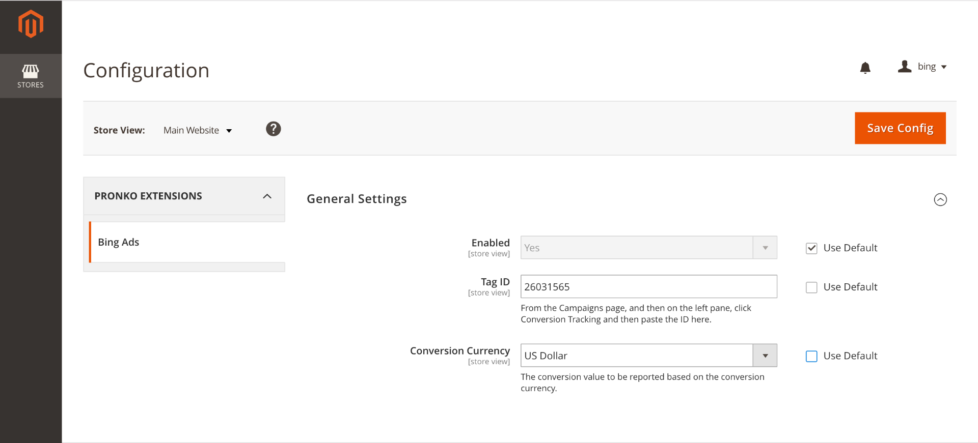The height and width of the screenshot is (443, 978).
Task: Click the conversion value help note text
Action: tap(642, 382)
